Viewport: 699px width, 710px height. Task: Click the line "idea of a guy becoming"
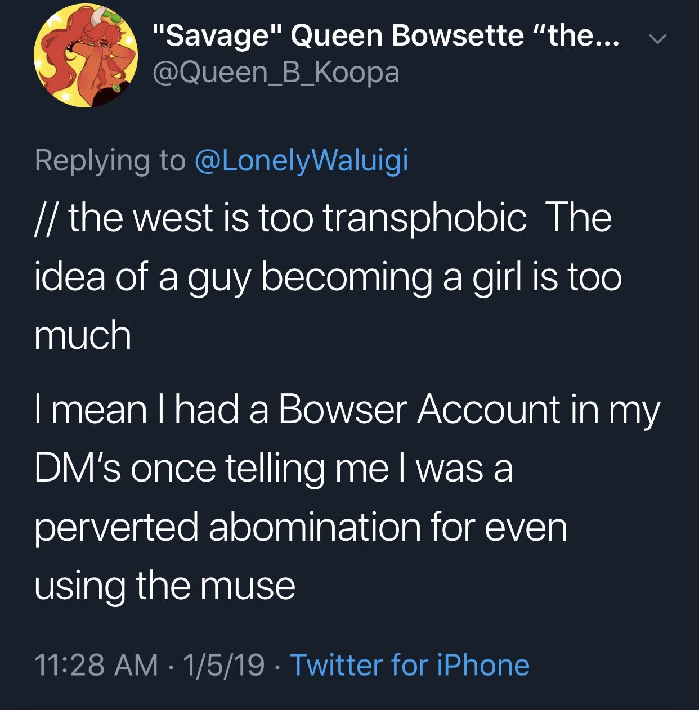coord(328,278)
